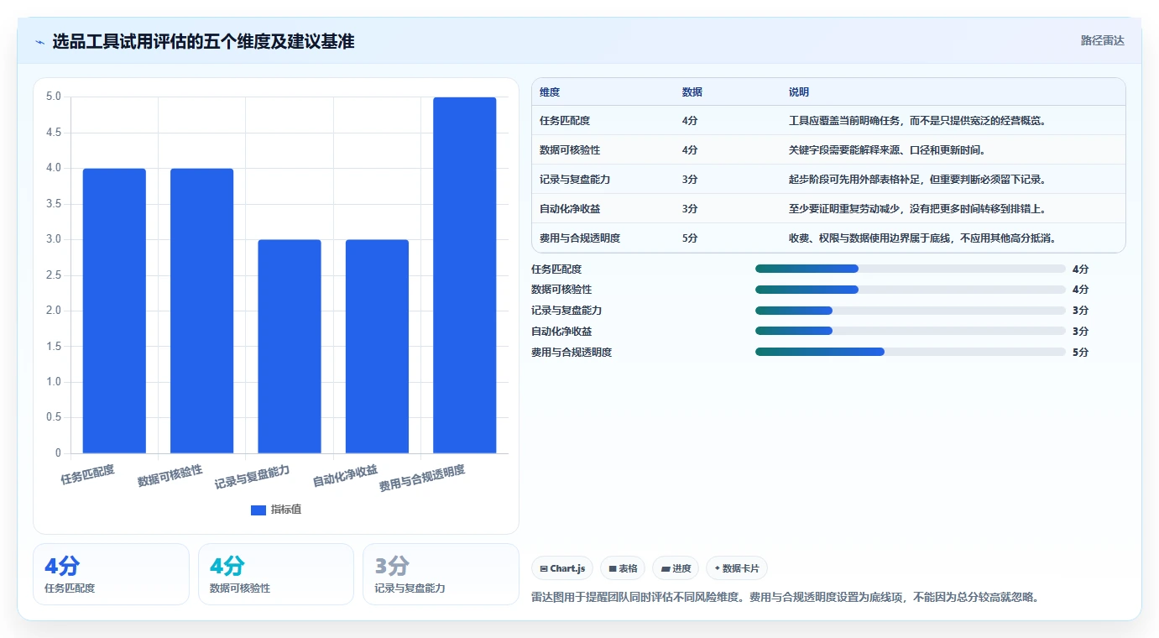Click the 记录与复盘能力 bar in the chart
Image resolution: width=1159 pixels, height=638 pixels.
point(290,347)
